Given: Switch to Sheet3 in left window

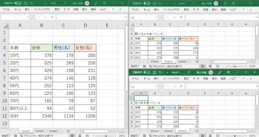Looking at the screenshot, I should point(54,131).
